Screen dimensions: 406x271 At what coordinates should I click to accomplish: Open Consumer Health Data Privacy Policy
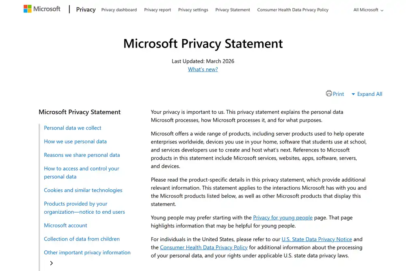tap(292, 10)
